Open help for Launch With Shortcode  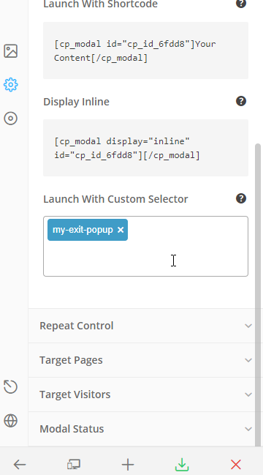[x=241, y=4]
